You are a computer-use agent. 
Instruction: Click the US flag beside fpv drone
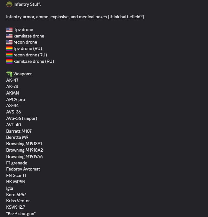(x=9, y=29)
